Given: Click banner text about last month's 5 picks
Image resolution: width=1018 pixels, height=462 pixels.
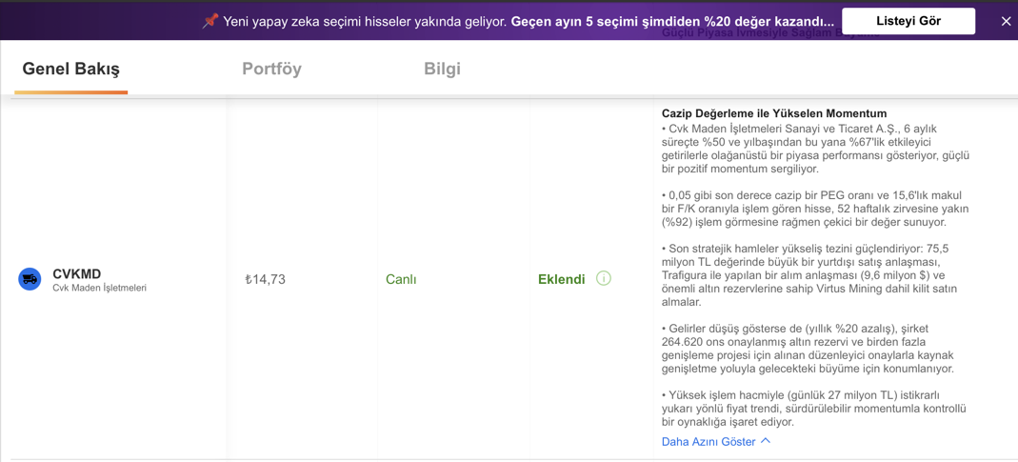Looking at the screenshot, I should click(x=672, y=21).
